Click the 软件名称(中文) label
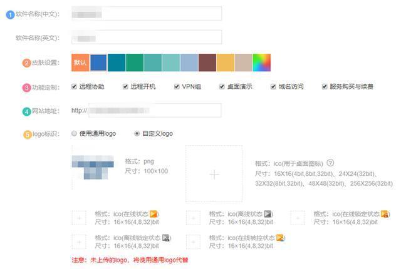The height and width of the screenshot is (269, 401). point(38,14)
